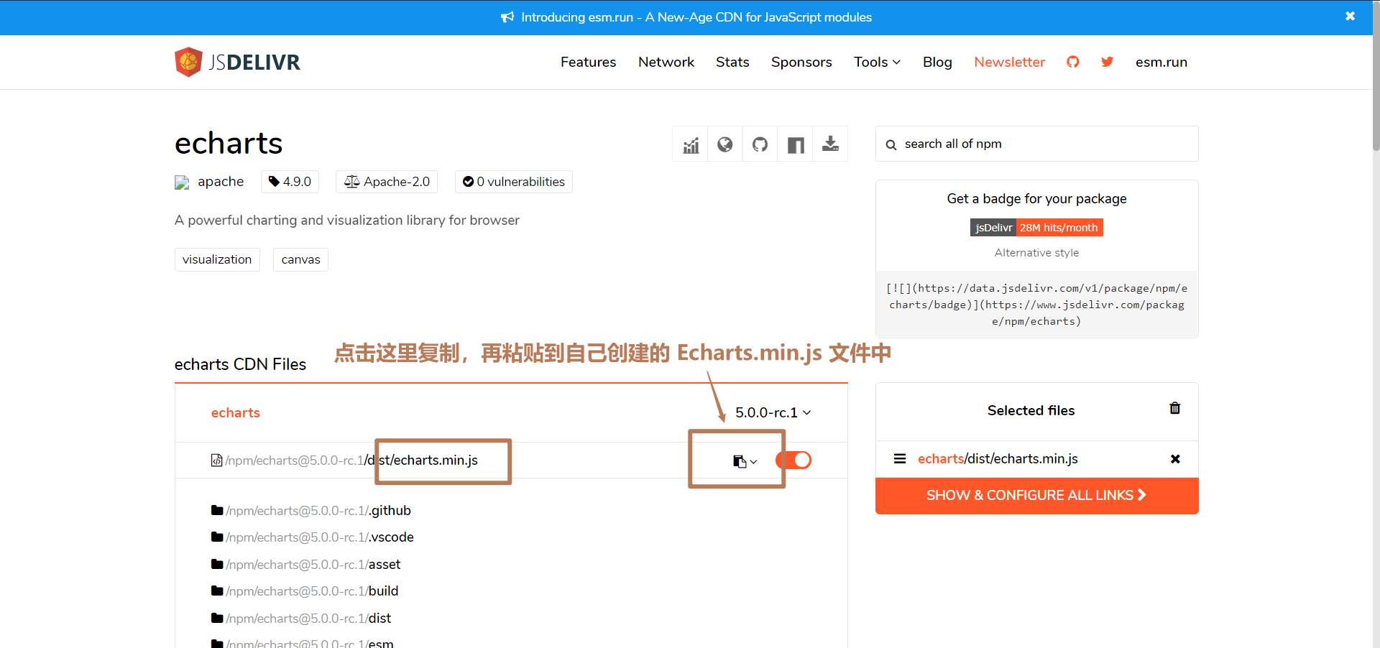Open the Features menu item

point(588,62)
